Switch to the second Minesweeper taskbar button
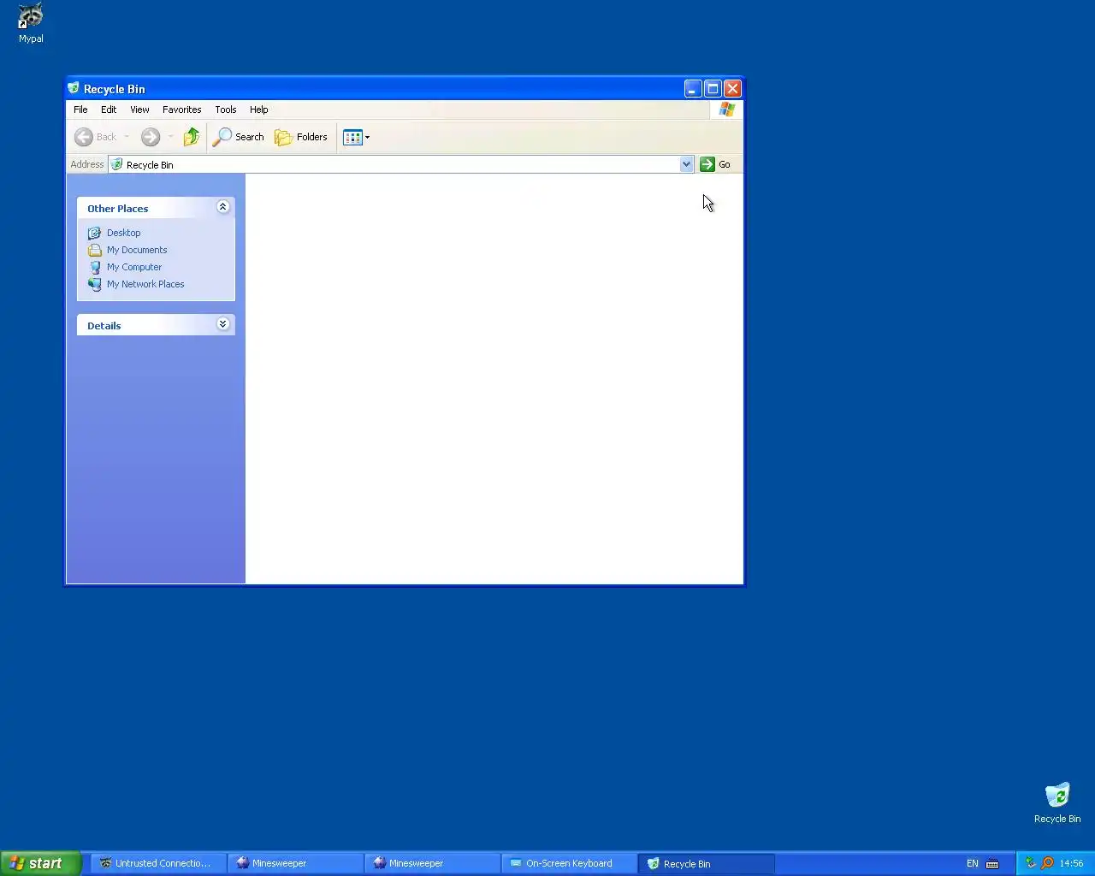Viewport: 1095px width, 876px height. tap(432, 863)
